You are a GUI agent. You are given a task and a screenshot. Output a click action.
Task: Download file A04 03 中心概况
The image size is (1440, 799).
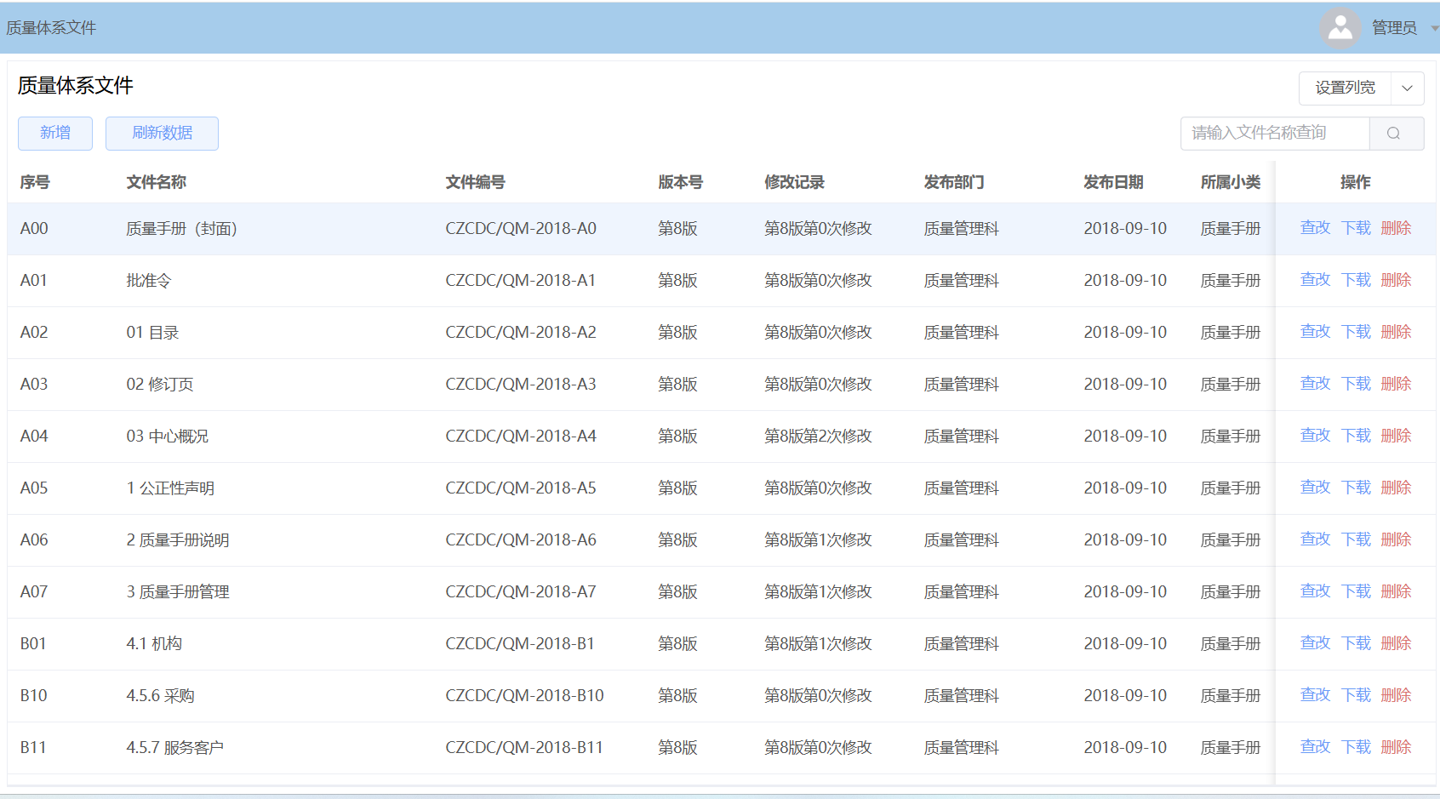click(1356, 436)
